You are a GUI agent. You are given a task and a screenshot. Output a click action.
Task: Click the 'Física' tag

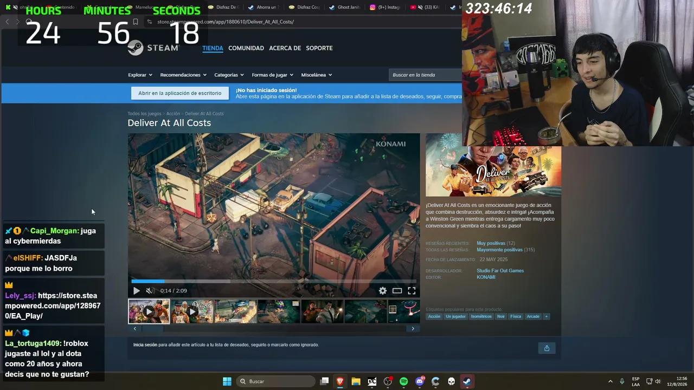pos(516,316)
